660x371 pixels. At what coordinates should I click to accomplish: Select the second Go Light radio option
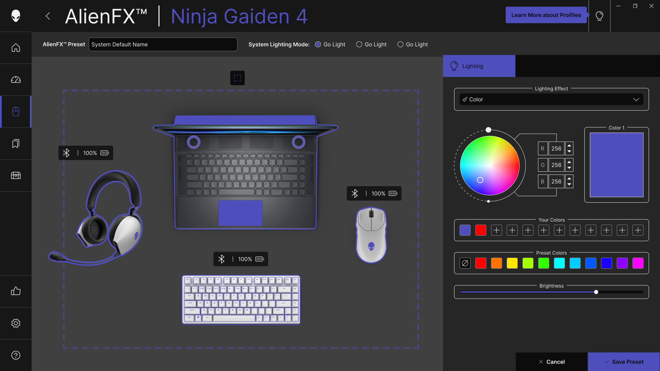pos(359,44)
